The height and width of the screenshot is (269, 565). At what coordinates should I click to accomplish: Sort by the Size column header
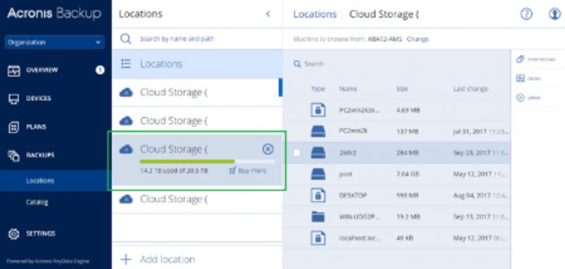402,88
